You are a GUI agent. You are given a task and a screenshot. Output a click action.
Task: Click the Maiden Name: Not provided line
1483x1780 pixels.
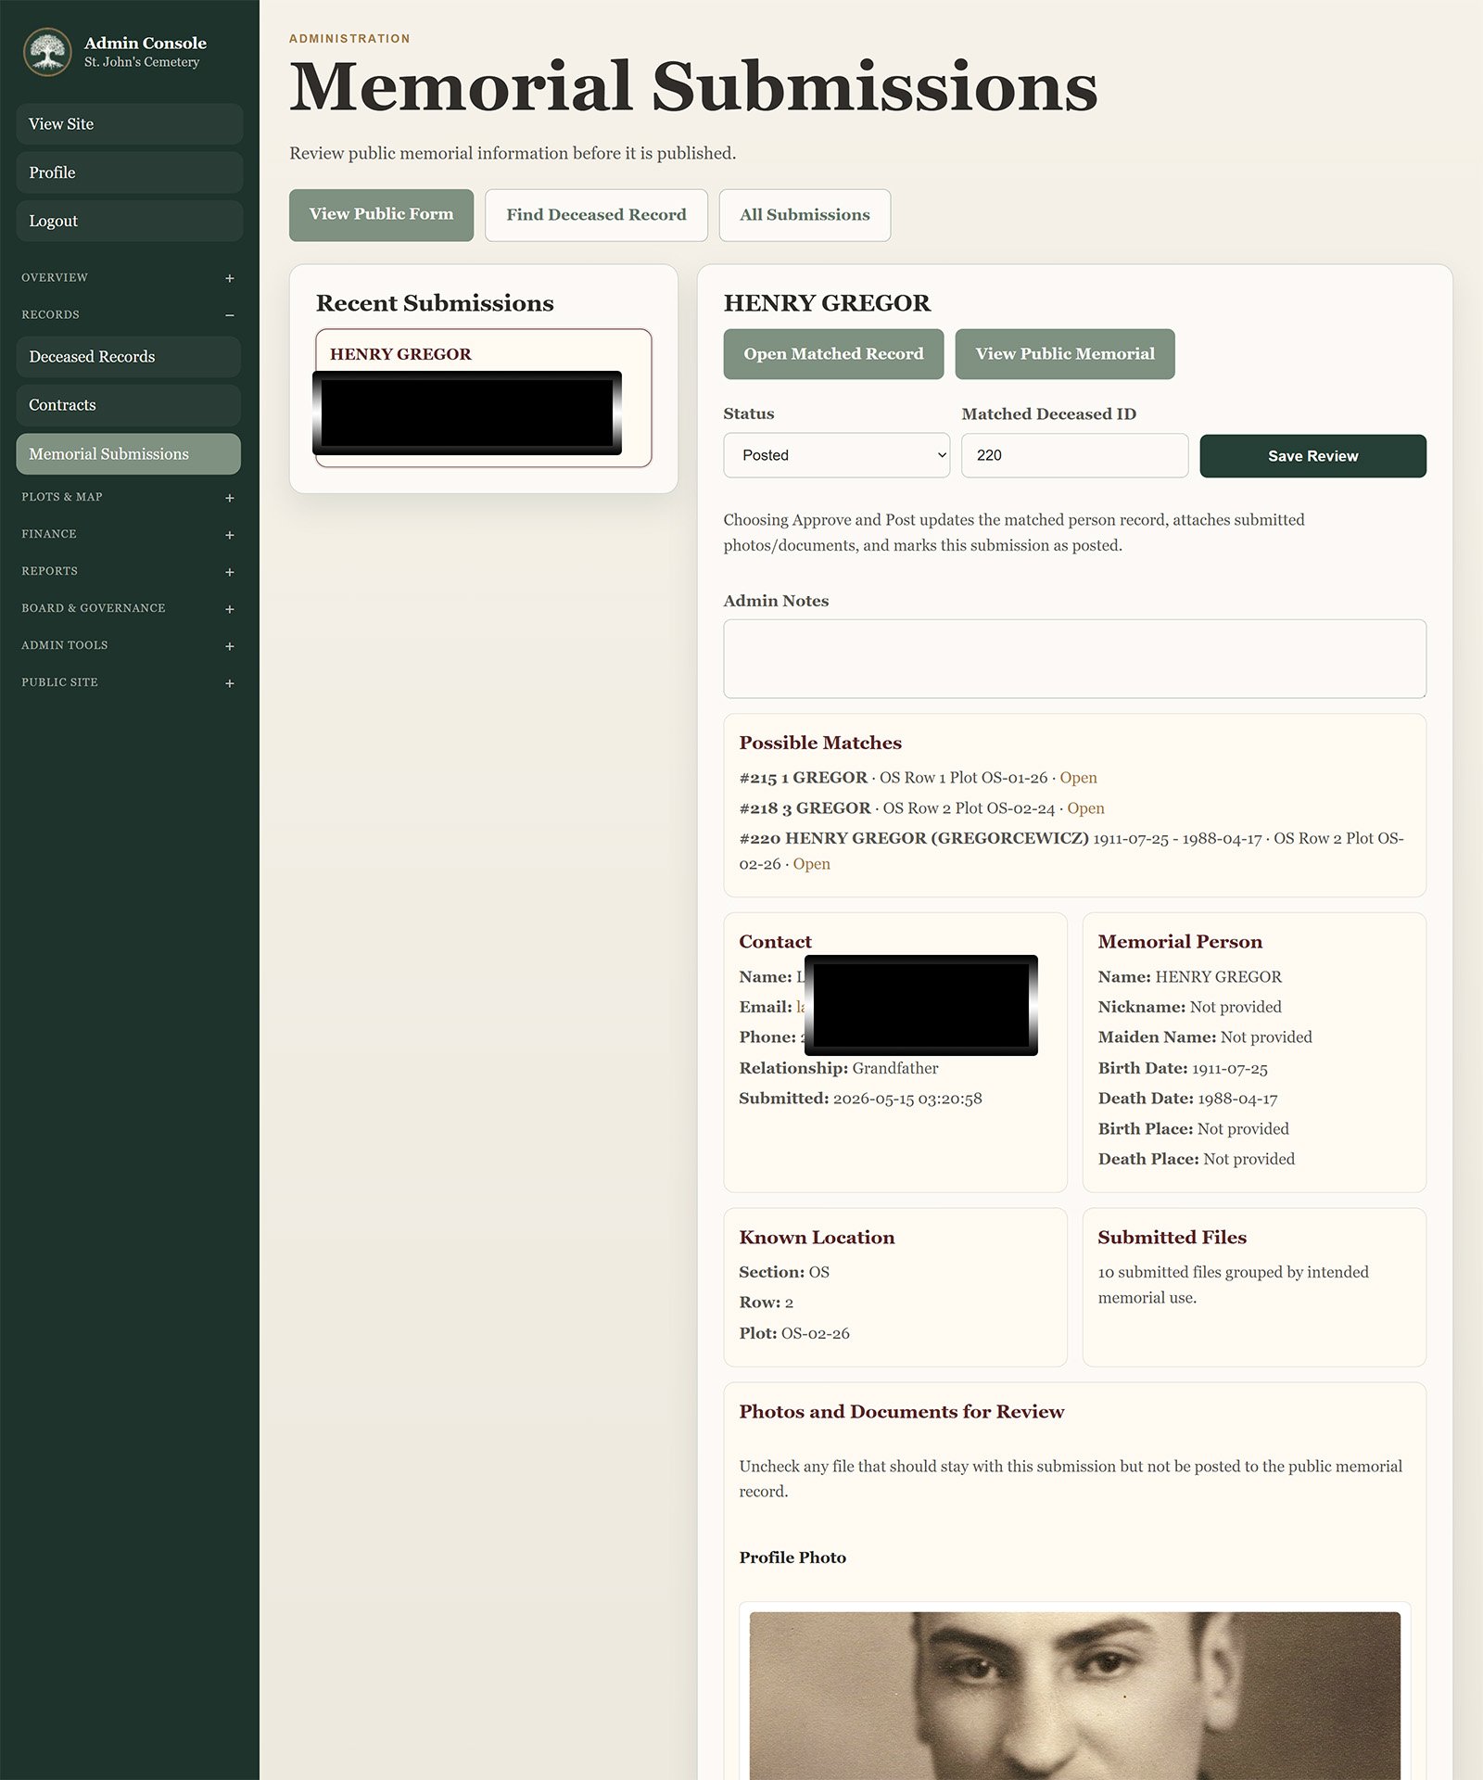[1205, 1037]
